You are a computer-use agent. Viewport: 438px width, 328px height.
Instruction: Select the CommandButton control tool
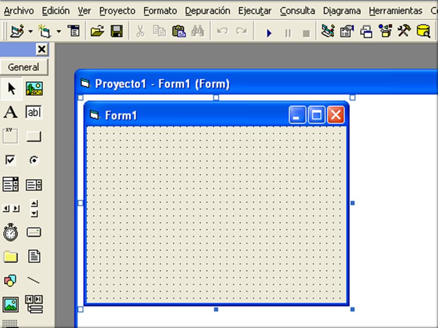pyautogui.click(x=33, y=136)
